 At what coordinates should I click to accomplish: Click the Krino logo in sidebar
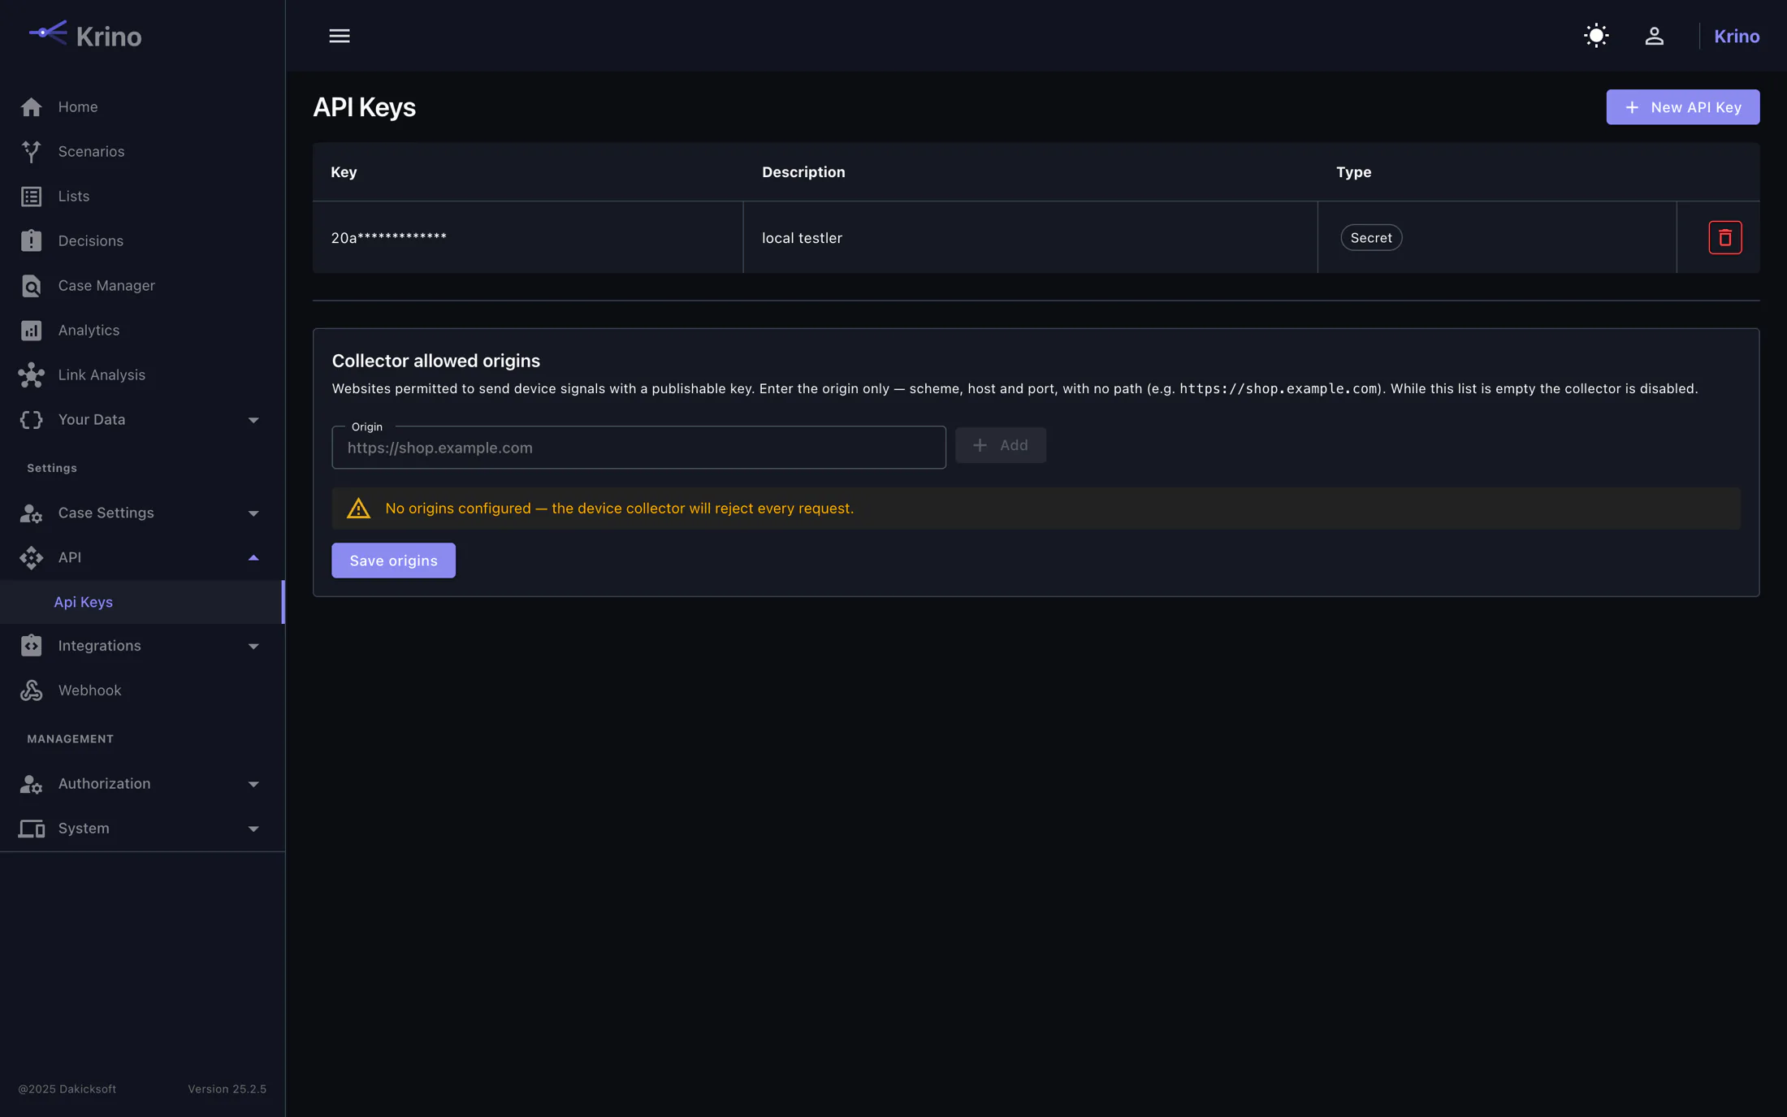(85, 35)
